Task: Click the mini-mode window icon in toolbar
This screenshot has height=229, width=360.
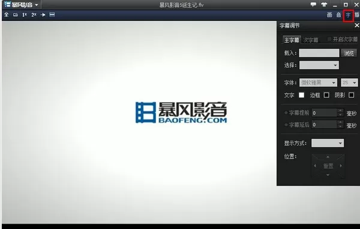Action: 16,14
